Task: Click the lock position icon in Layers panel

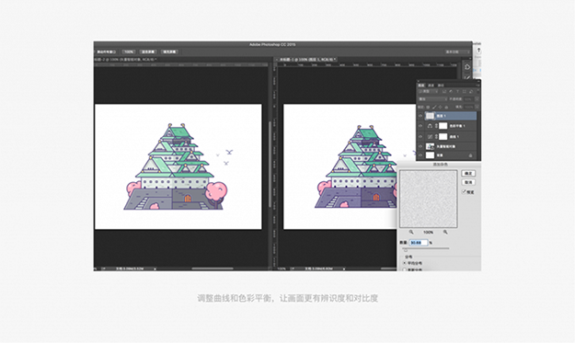Action: point(441,107)
